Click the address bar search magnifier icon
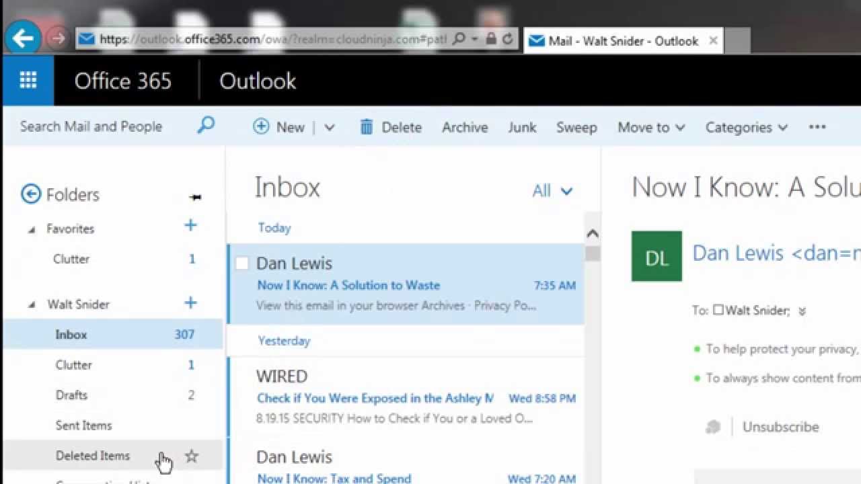The height and width of the screenshot is (484, 861). click(459, 39)
